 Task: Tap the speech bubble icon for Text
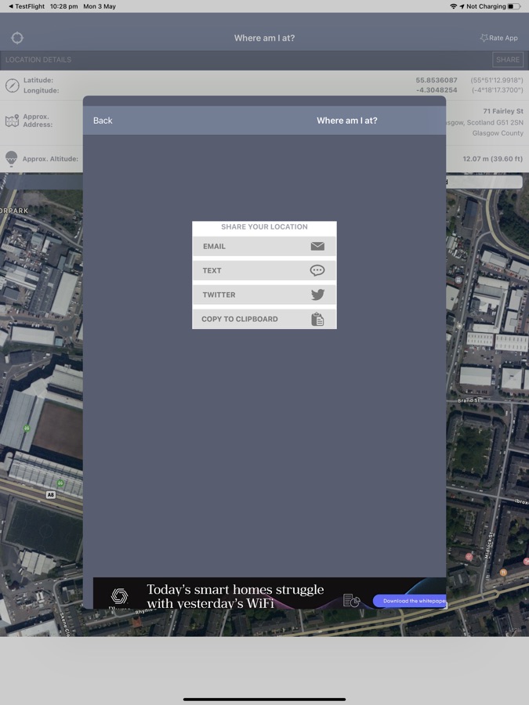[317, 270]
